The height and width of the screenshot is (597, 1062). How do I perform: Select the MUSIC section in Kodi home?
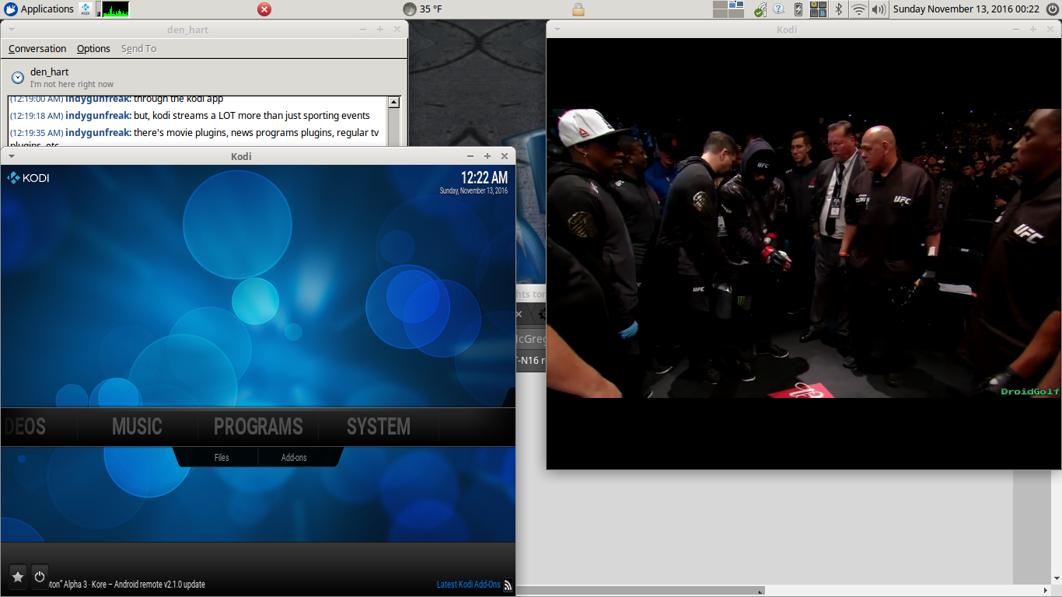pyautogui.click(x=137, y=426)
